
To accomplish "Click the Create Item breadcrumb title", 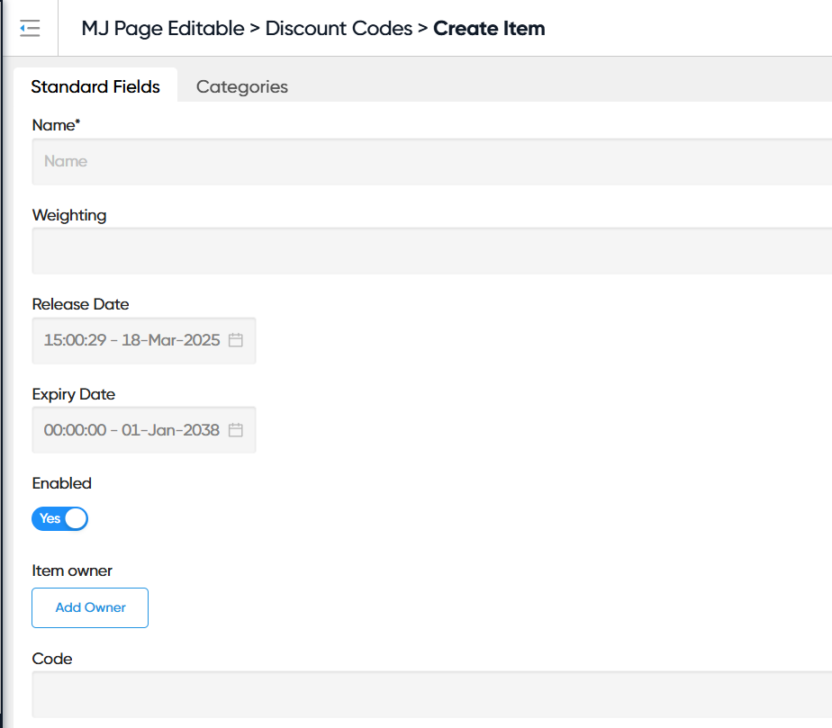I will pyautogui.click(x=489, y=28).
